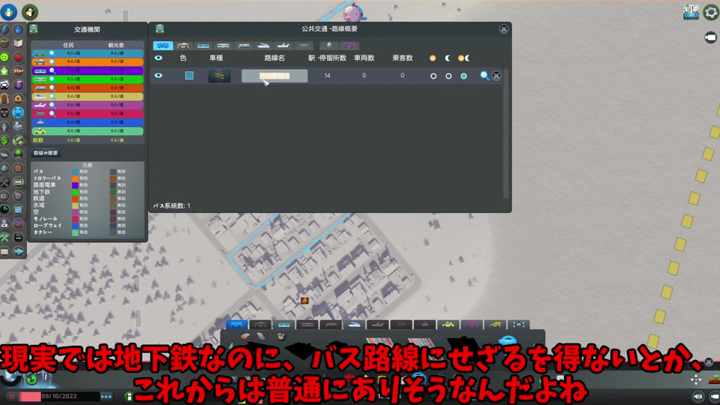Click the bus magnifier in transport list
Image resolution: width=720 pixels, height=405 pixels.
(52, 53)
